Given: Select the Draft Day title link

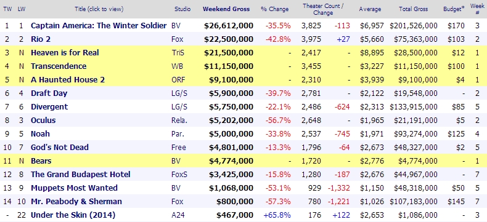Looking at the screenshot, I should click(x=49, y=93).
